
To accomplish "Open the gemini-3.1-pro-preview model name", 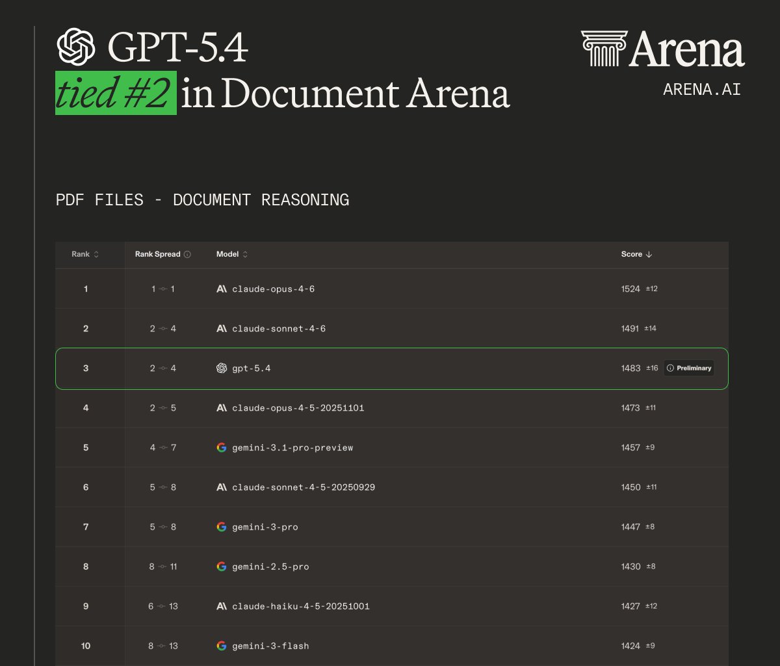I will [x=292, y=447].
